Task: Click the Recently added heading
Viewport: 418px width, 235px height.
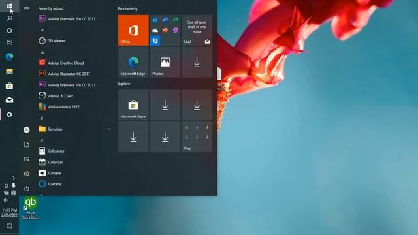Action: 51,8
